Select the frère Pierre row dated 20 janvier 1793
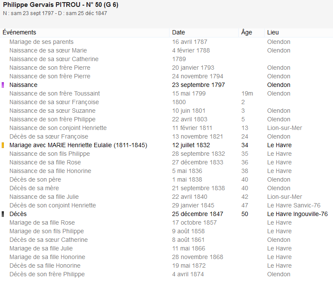This screenshot has width=333, height=281. coord(166,68)
